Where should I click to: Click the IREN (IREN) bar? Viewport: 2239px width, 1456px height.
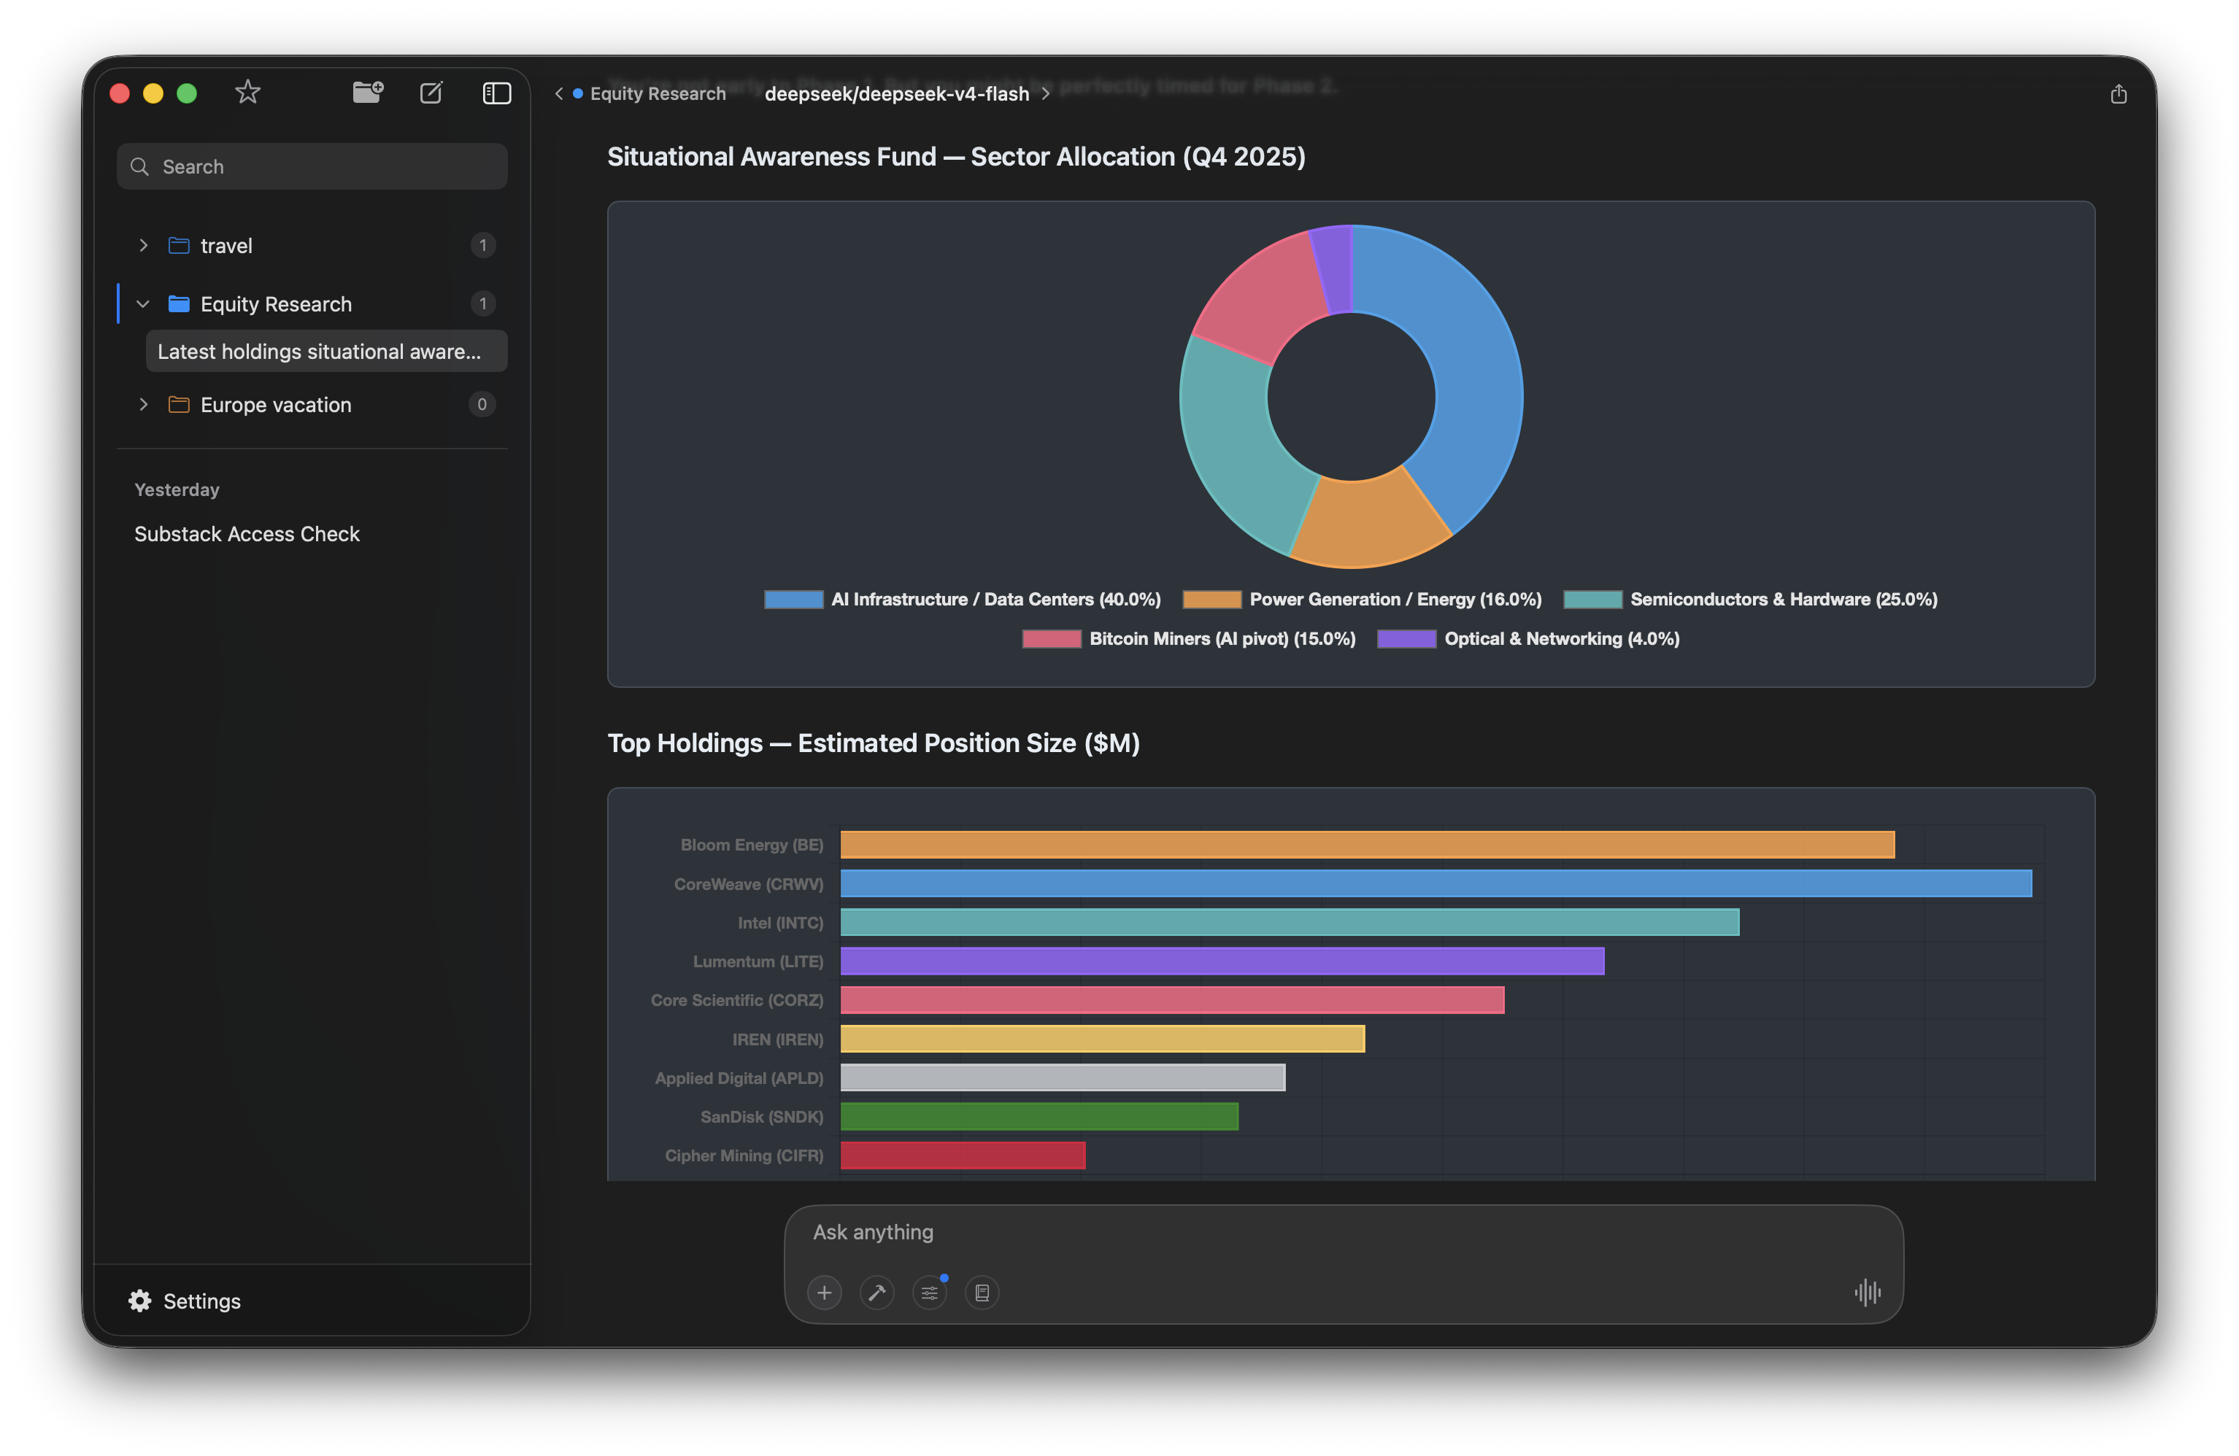[x=1103, y=1039]
